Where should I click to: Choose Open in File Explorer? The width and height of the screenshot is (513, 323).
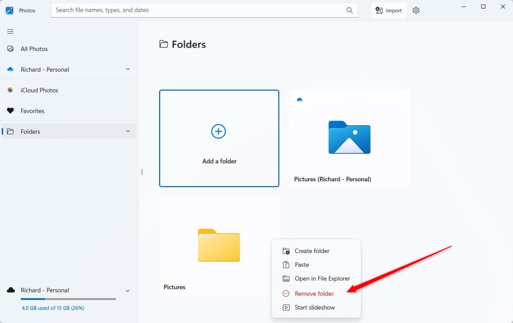coord(316,279)
